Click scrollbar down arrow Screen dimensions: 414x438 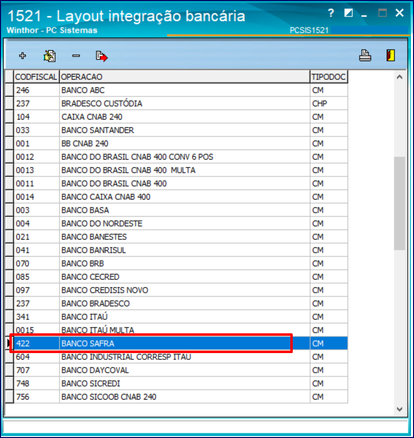pos(400,409)
